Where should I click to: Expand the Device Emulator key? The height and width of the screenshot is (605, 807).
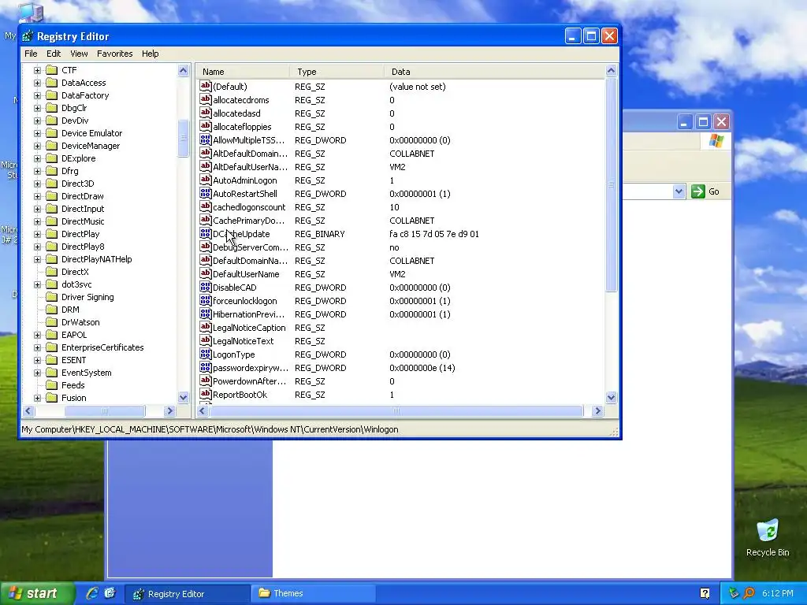[37, 133]
